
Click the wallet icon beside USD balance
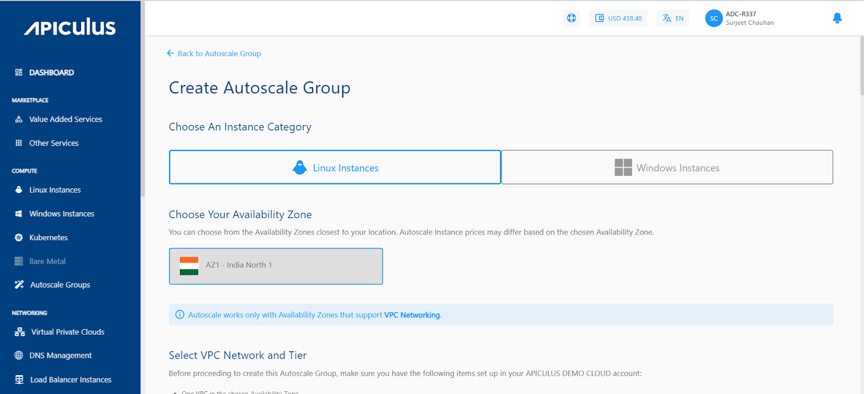tap(599, 18)
